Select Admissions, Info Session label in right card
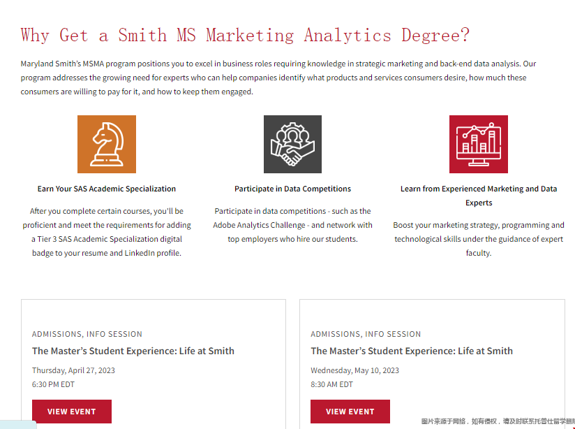The width and height of the screenshot is (575, 429). pyautogui.click(x=366, y=334)
